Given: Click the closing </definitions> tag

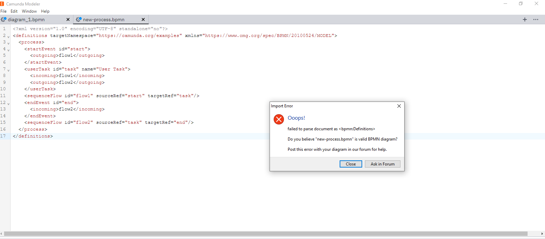Looking at the screenshot, I should click(x=33, y=136).
